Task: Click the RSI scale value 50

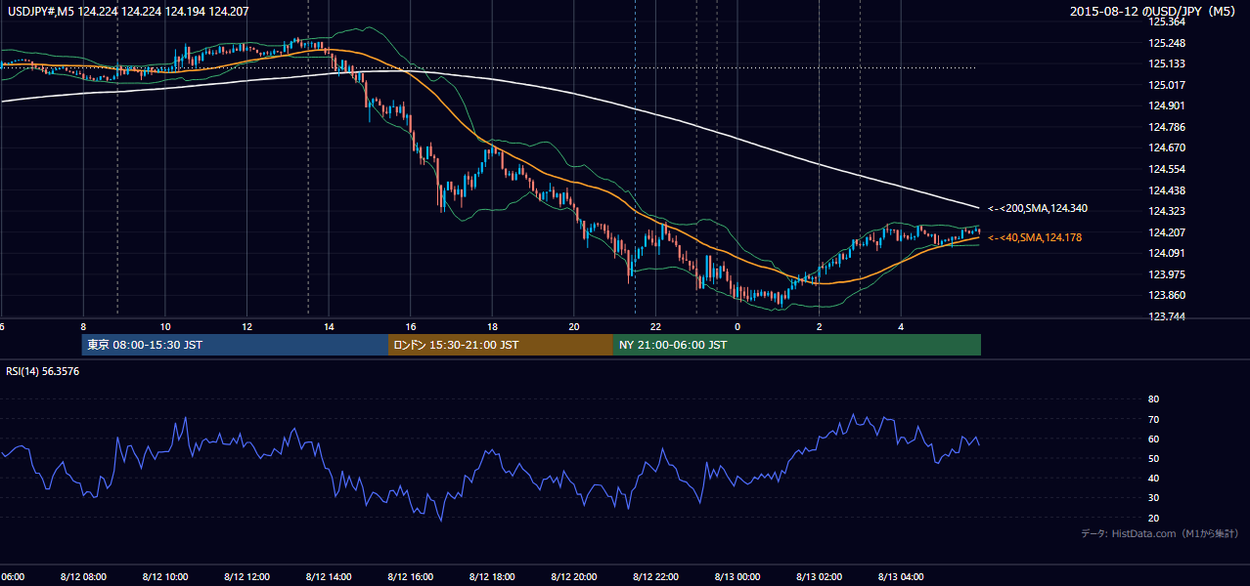Action: (1153, 458)
